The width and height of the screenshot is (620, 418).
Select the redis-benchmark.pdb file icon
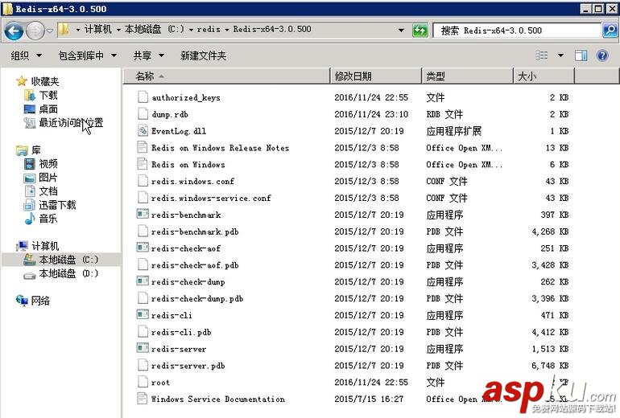pyautogui.click(x=143, y=231)
